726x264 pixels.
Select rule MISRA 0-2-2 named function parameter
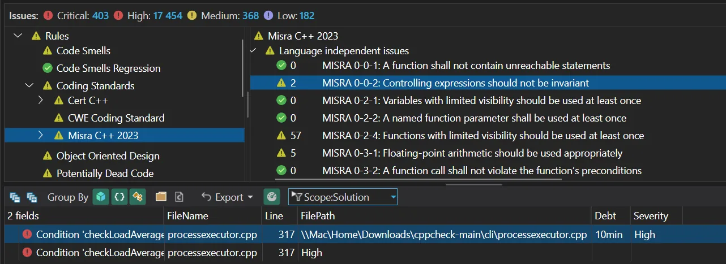coord(475,118)
